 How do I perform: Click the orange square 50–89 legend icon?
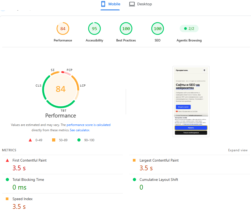[54, 140]
